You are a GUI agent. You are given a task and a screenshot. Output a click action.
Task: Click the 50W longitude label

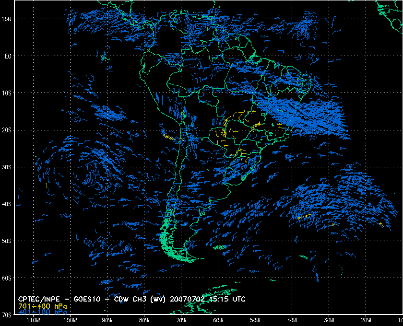[255, 320]
